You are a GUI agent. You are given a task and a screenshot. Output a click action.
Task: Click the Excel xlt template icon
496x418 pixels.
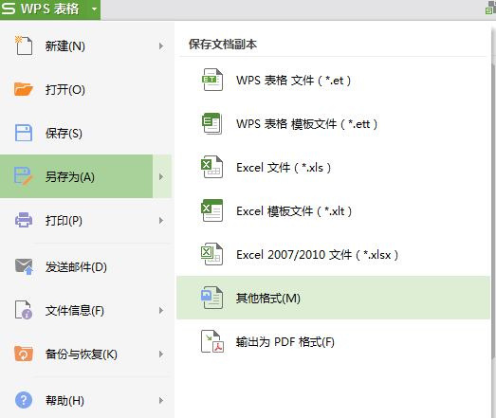point(212,210)
